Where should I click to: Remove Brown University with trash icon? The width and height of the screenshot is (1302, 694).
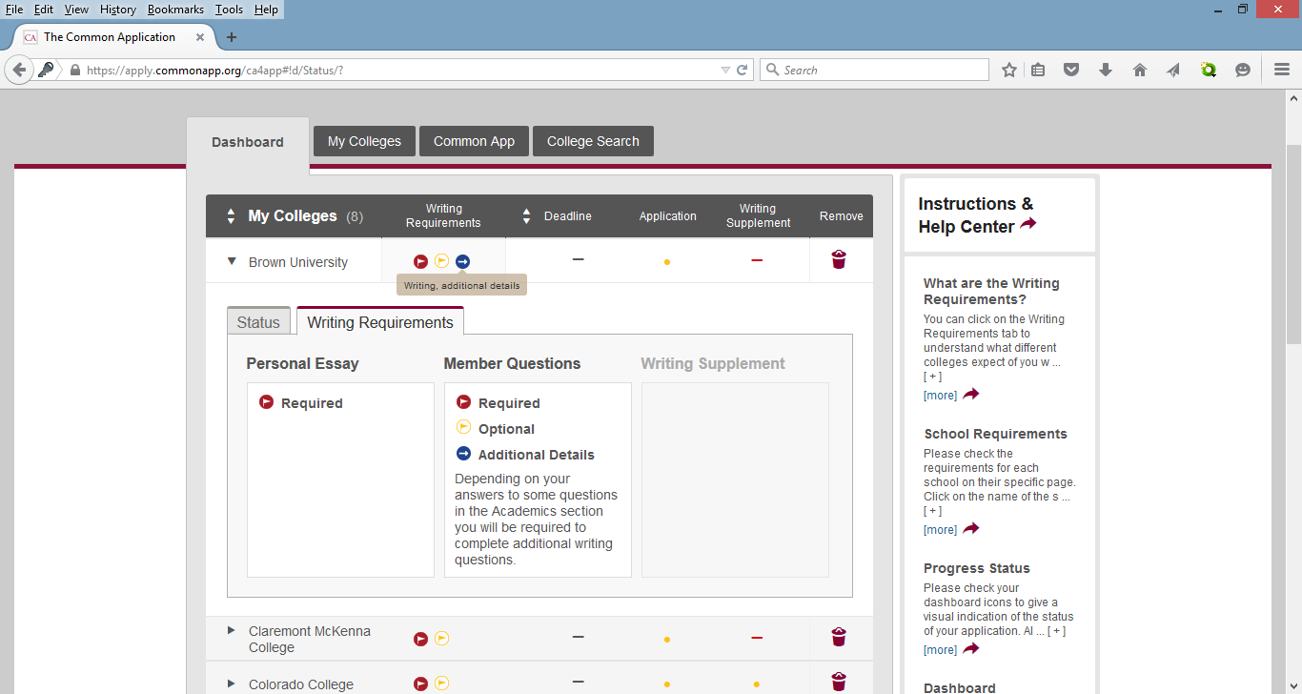[839, 259]
